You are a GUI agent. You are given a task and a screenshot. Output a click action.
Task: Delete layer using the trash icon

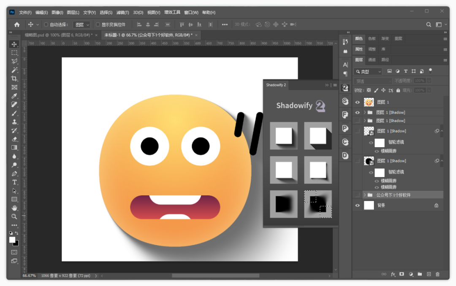tap(437, 274)
